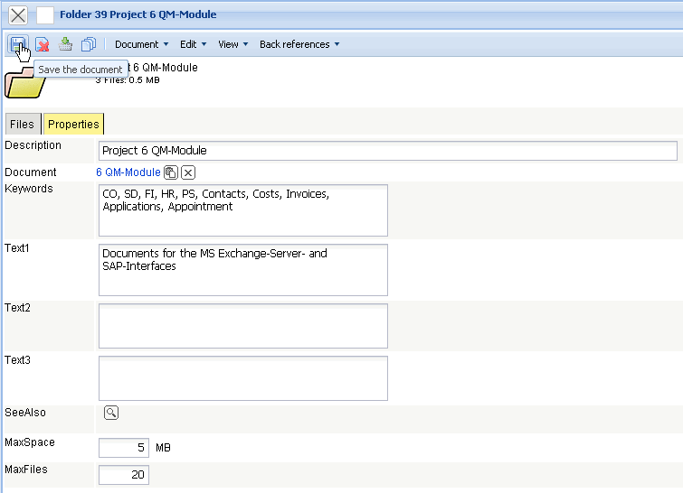Screen dimensions: 683x493
Task: Close the folder window with X button
Action: click(18, 15)
